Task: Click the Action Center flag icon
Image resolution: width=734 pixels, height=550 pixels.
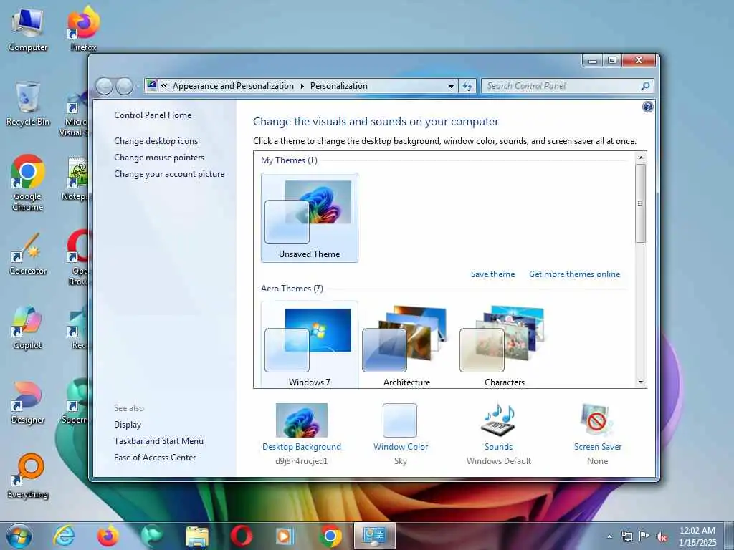Action: coord(644,536)
